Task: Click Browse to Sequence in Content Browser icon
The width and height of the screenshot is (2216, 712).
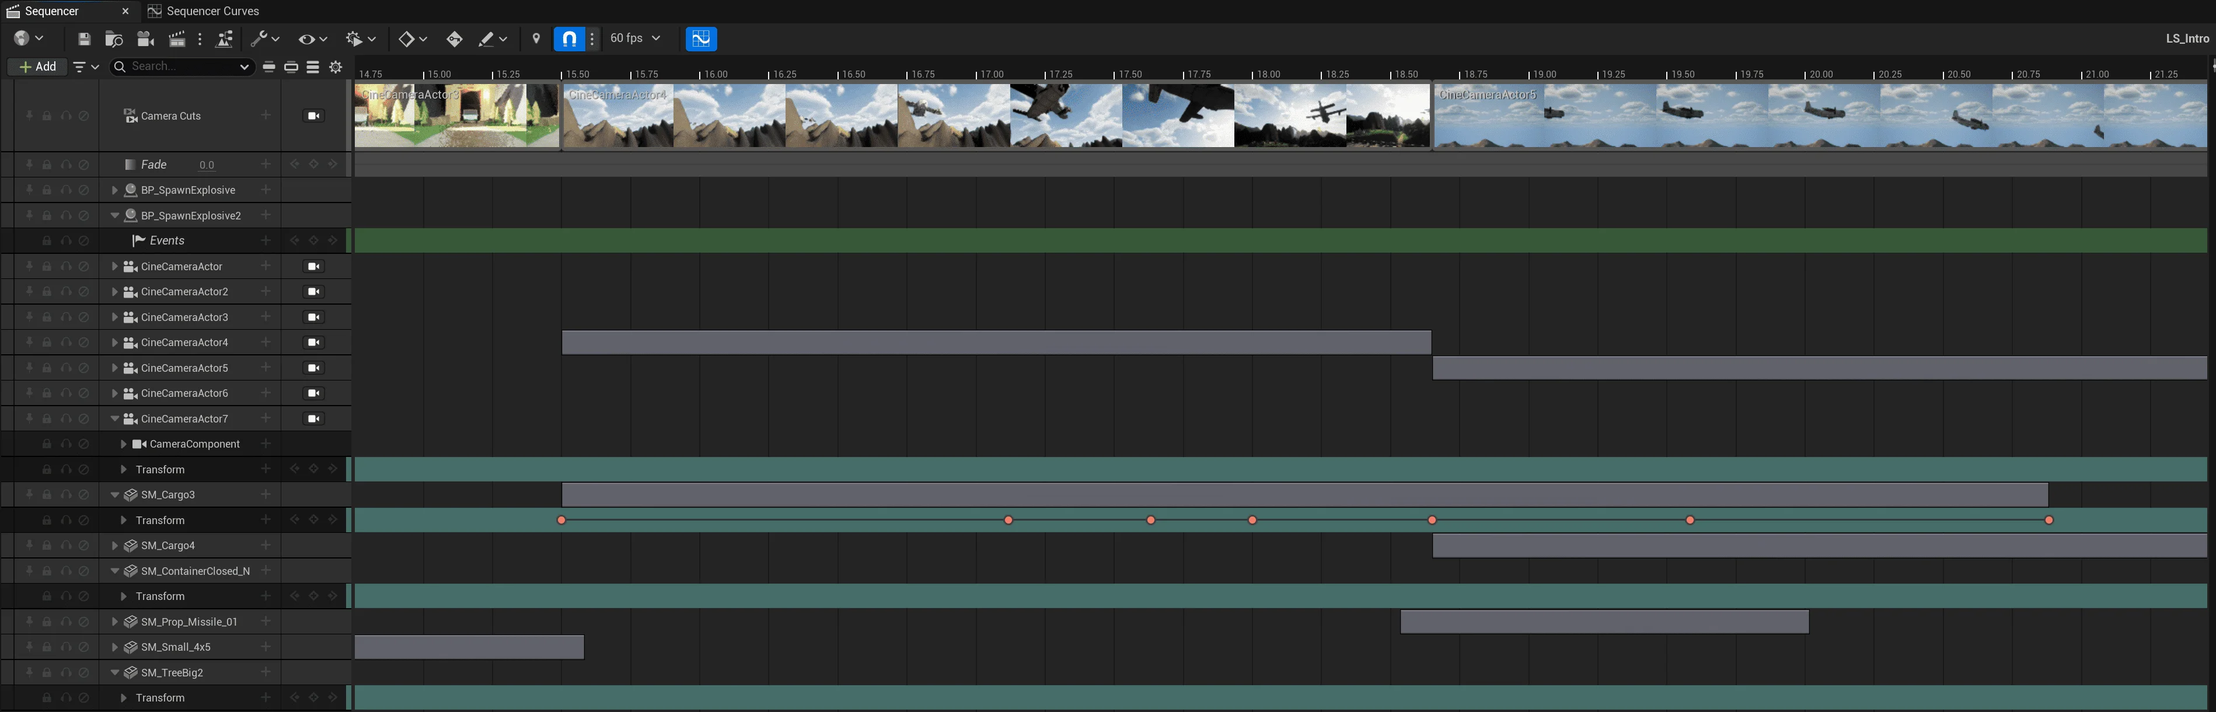Action: pos(114,39)
